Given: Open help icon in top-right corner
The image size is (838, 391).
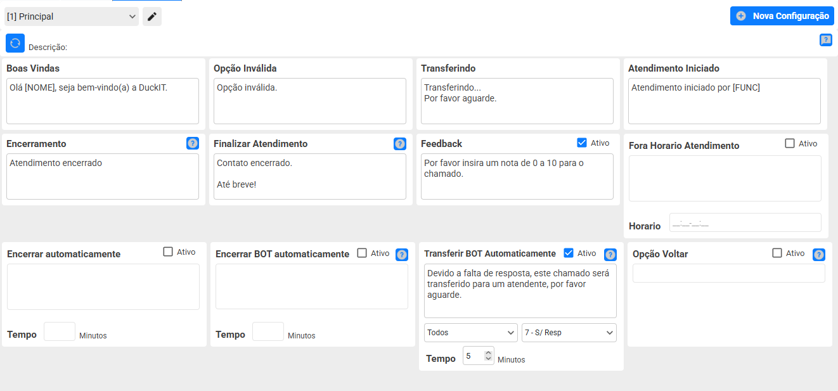Looking at the screenshot, I should pyautogui.click(x=826, y=40).
